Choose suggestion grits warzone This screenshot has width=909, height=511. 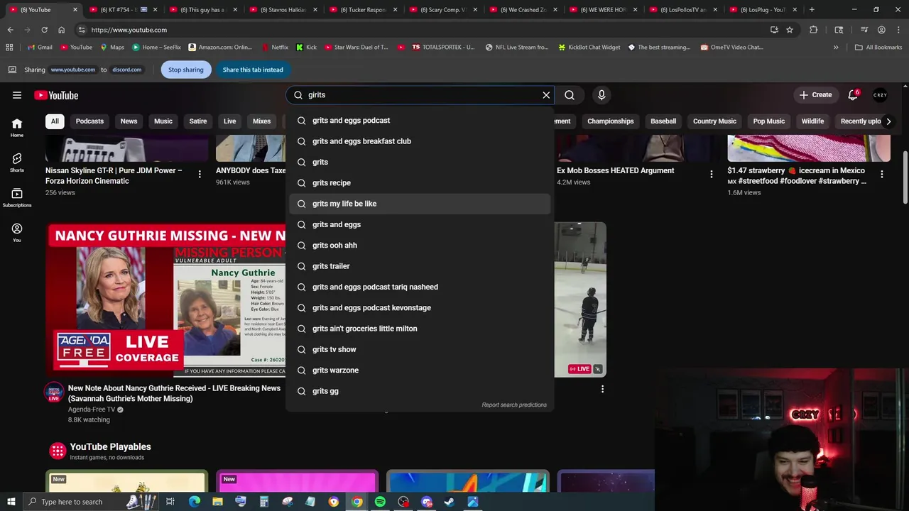(420, 370)
